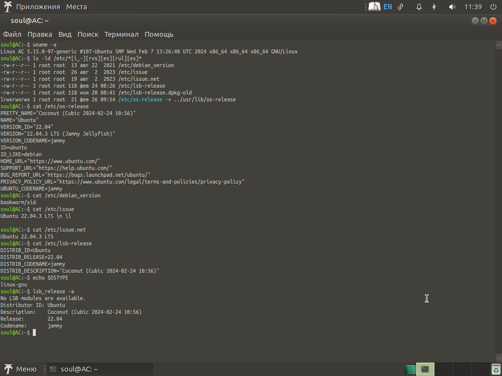Click the bookworm/sid output line

pyautogui.click(x=18, y=202)
